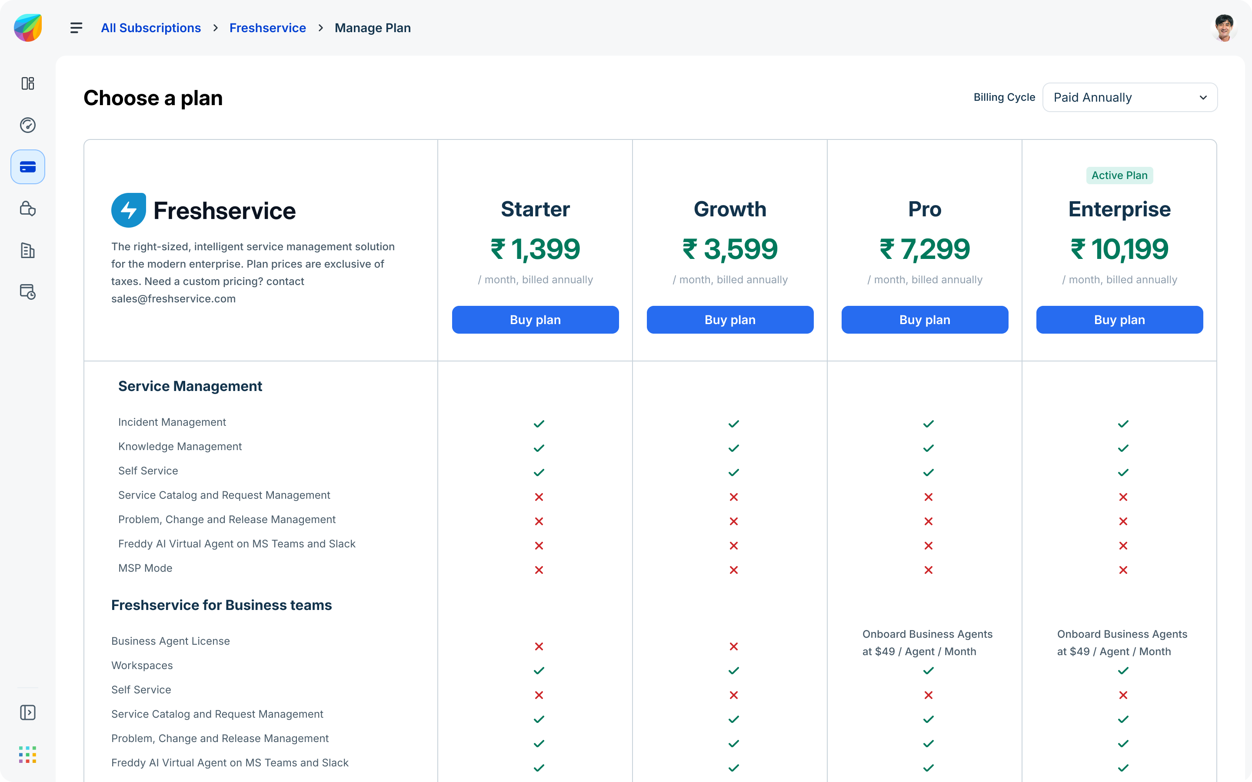
Task: Open the user profile avatar
Action: 1224,28
